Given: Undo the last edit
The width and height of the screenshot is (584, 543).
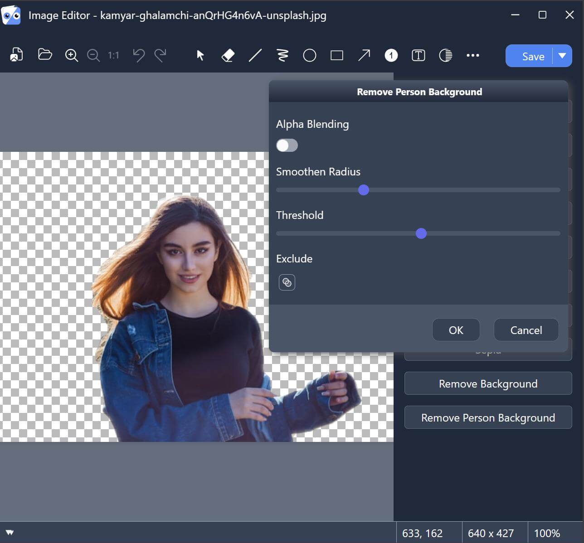Looking at the screenshot, I should pos(138,55).
